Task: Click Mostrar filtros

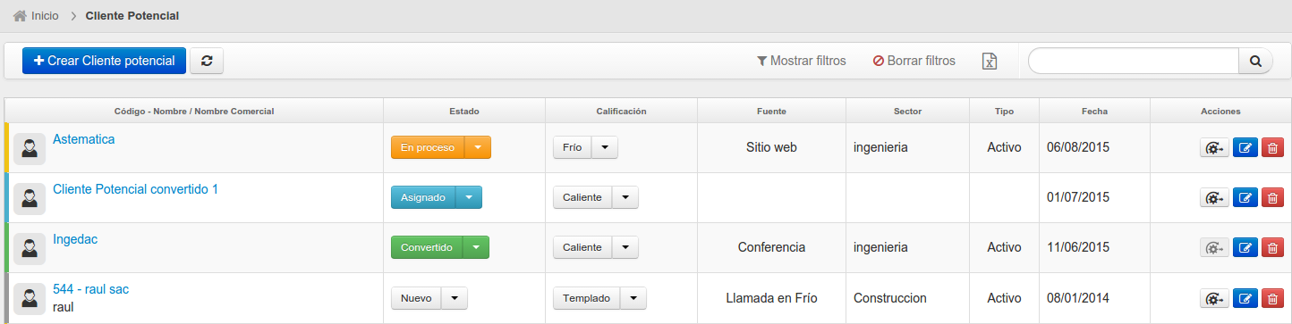Action: pos(801,62)
